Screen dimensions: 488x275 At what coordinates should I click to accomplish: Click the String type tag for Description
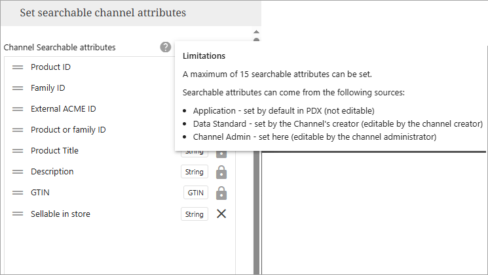195,172
